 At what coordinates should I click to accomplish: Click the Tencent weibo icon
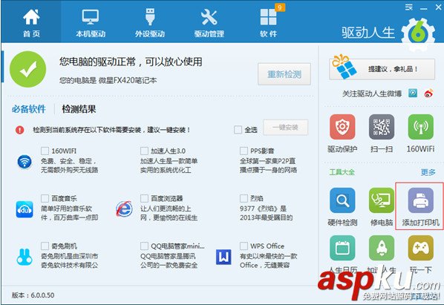pyautogui.click(x=413, y=93)
